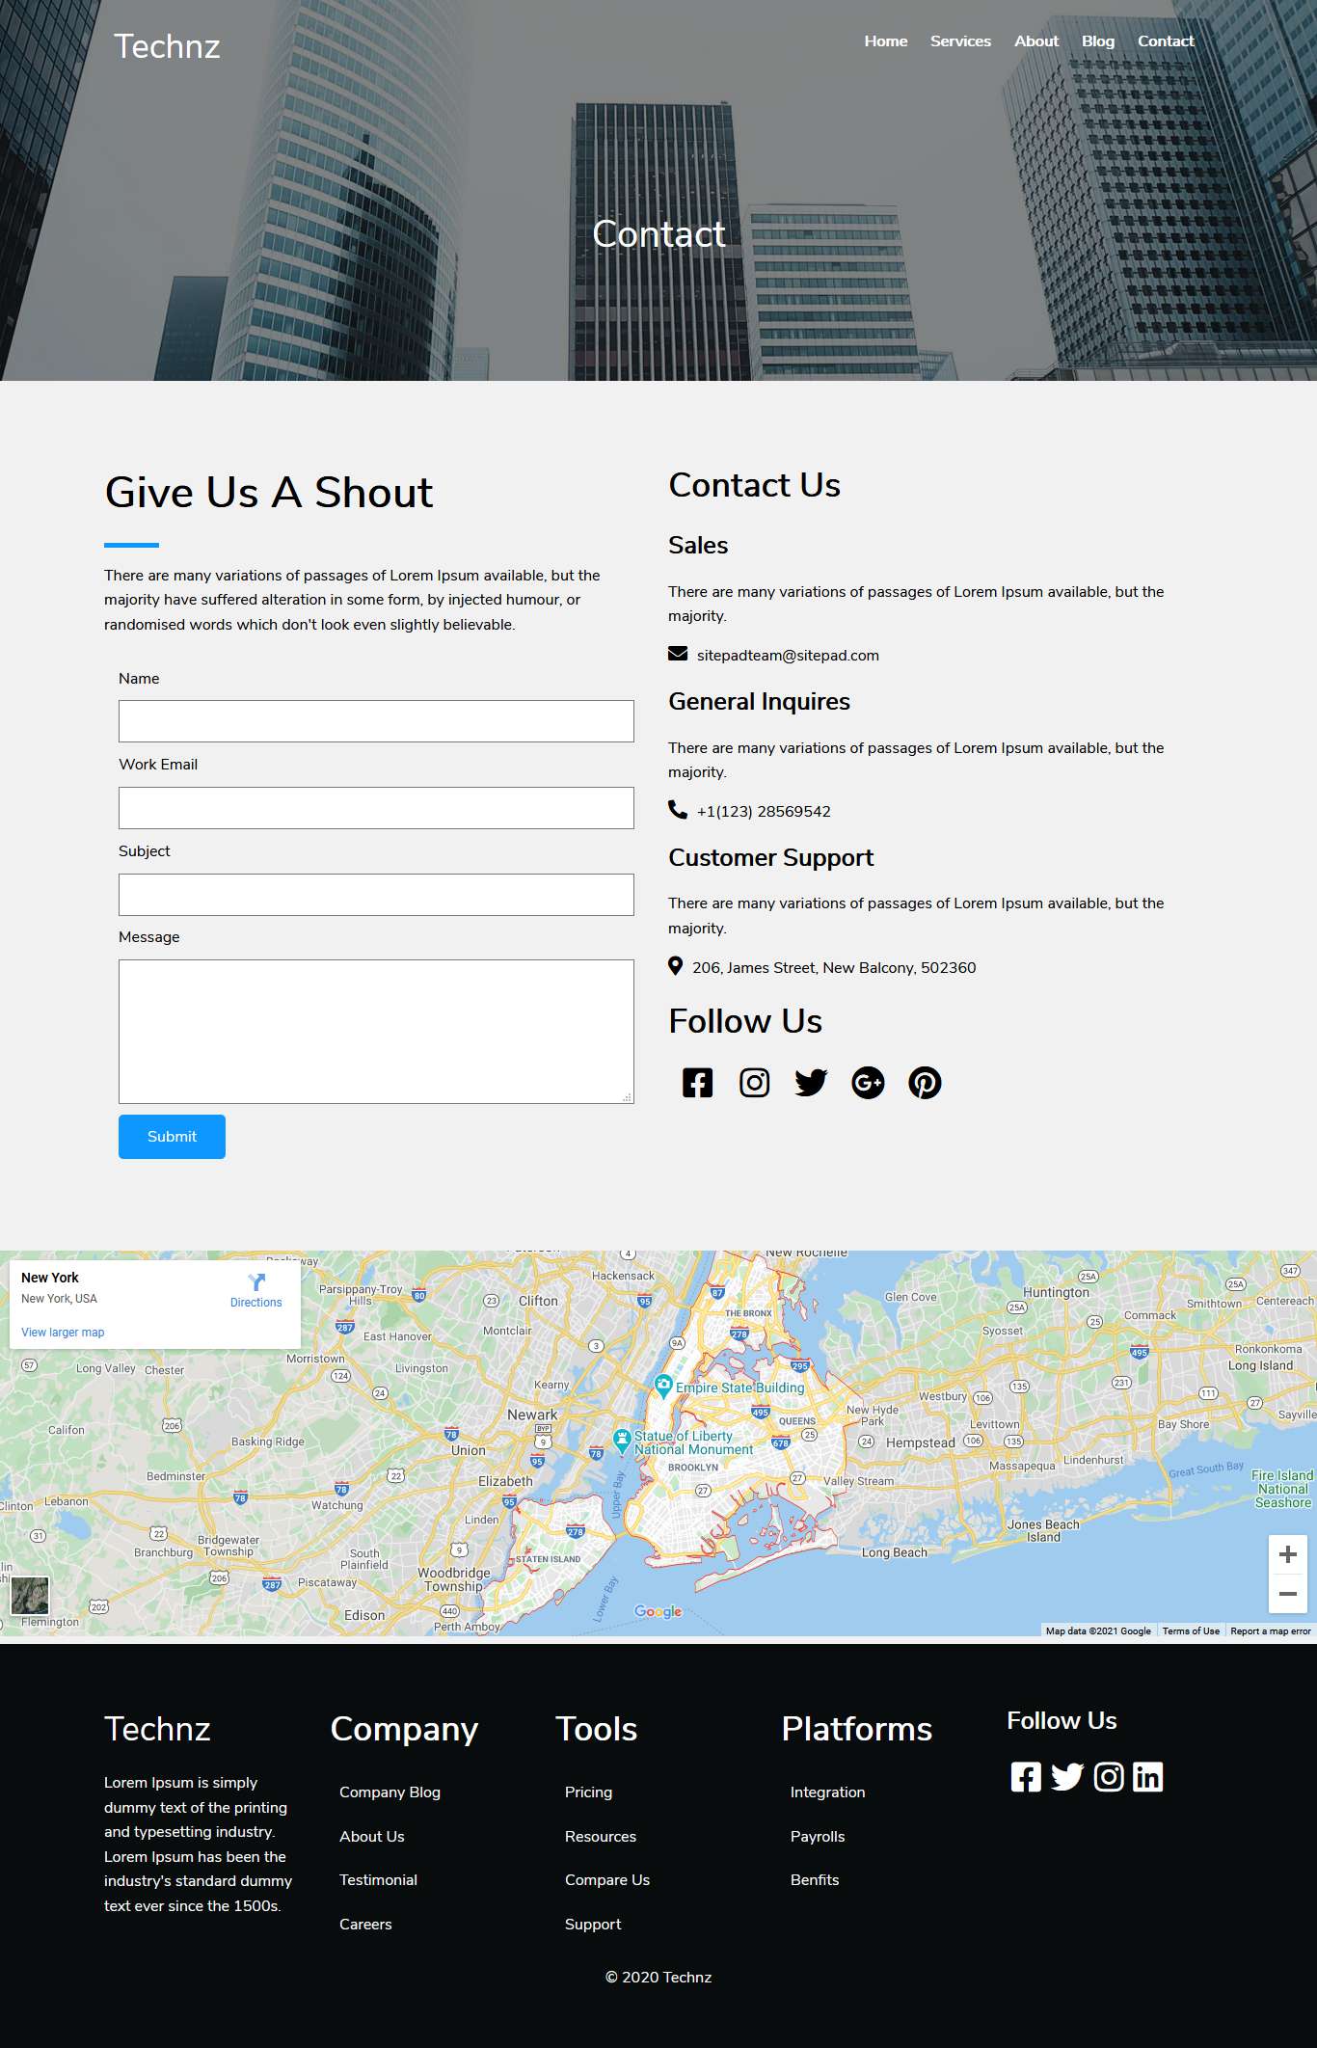Image resolution: width=1317 pixels, height=2048 pixels.
Task: Click Report a map error link
Action: pos(1271,1631)
